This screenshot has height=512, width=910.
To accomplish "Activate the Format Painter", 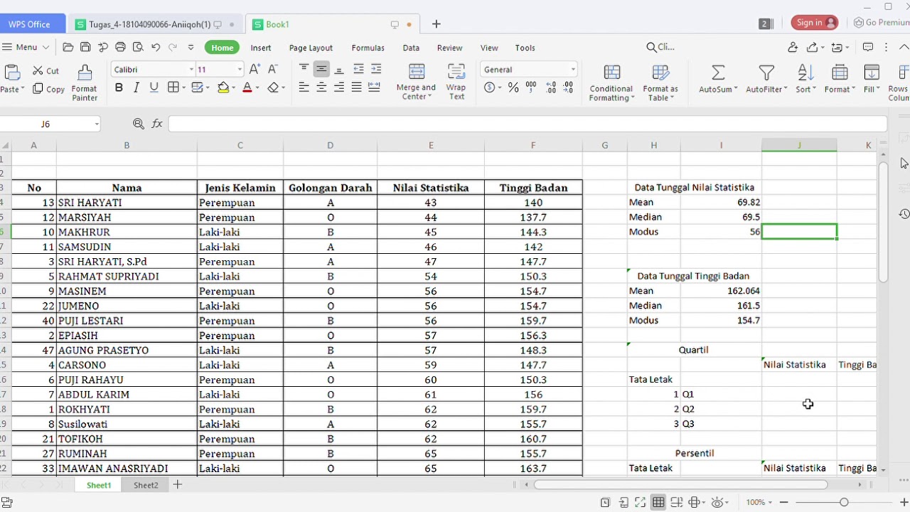I will (85, 83).
